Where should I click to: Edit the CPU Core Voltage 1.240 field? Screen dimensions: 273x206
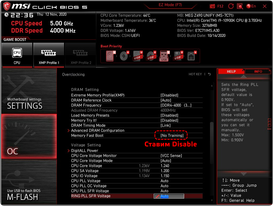tap(165, 166)
